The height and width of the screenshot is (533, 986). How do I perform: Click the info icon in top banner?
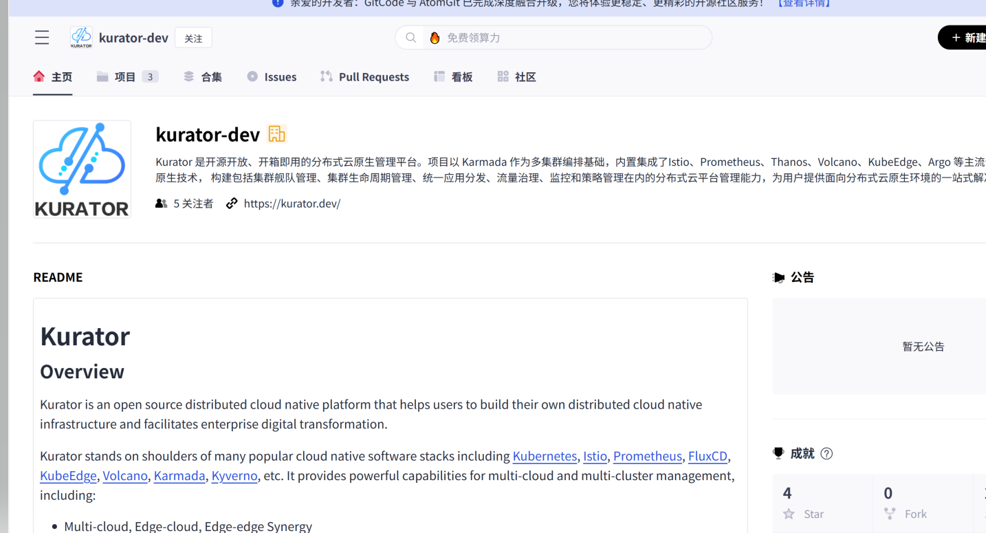[278, 3]
